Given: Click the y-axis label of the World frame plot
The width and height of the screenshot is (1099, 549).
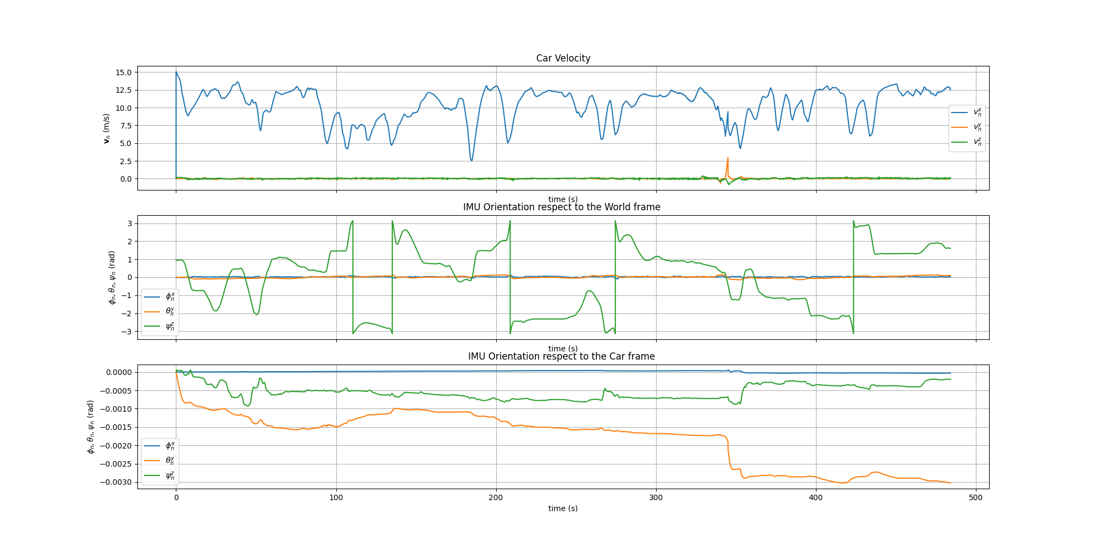Looking at the screenshot, I should pyautogui.click(x=112, y=277).
